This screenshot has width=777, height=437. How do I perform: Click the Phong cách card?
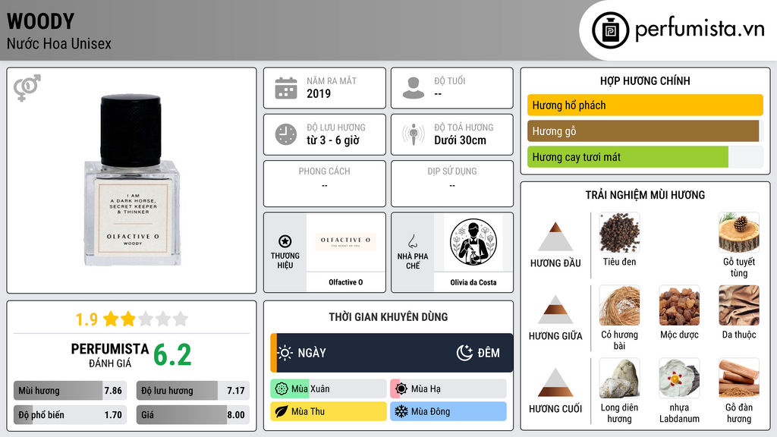coord(325,184)
